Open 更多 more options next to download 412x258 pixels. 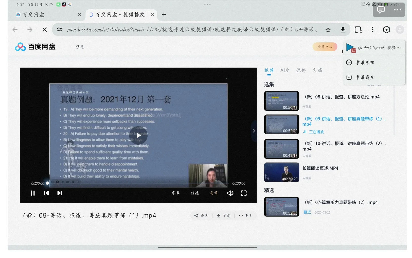pyautogui.click(x=245, y=215)
